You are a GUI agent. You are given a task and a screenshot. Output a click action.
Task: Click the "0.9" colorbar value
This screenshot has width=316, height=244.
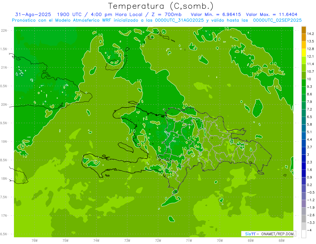(310, 177)
